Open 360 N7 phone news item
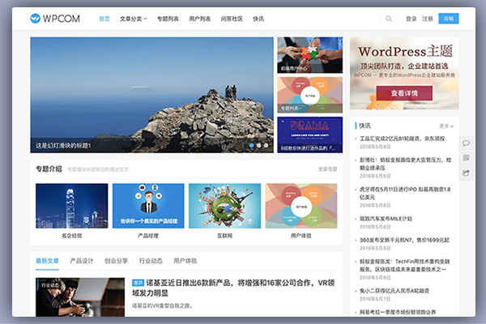The image size is (486, 324). [404, 240]
